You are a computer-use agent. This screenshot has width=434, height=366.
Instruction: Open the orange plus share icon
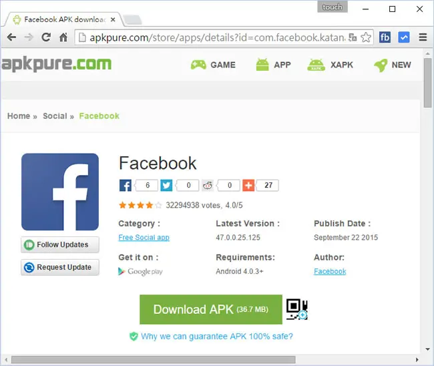click(248, 185)
